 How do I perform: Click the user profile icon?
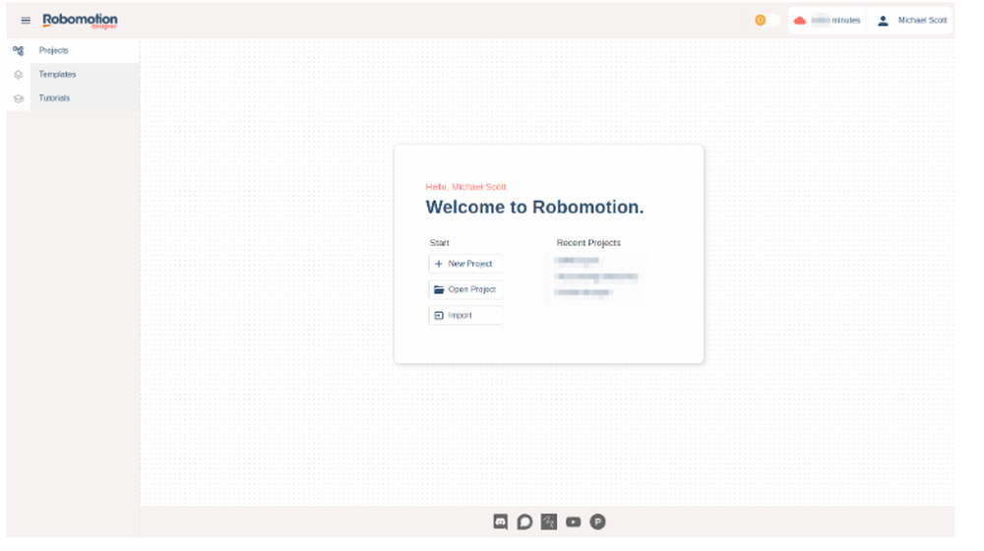[x=883, y=21]
